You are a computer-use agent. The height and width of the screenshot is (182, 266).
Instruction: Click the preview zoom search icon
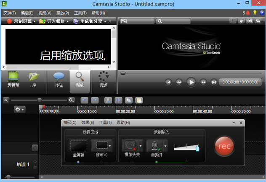pyautogui.click(x=160, y=21)
